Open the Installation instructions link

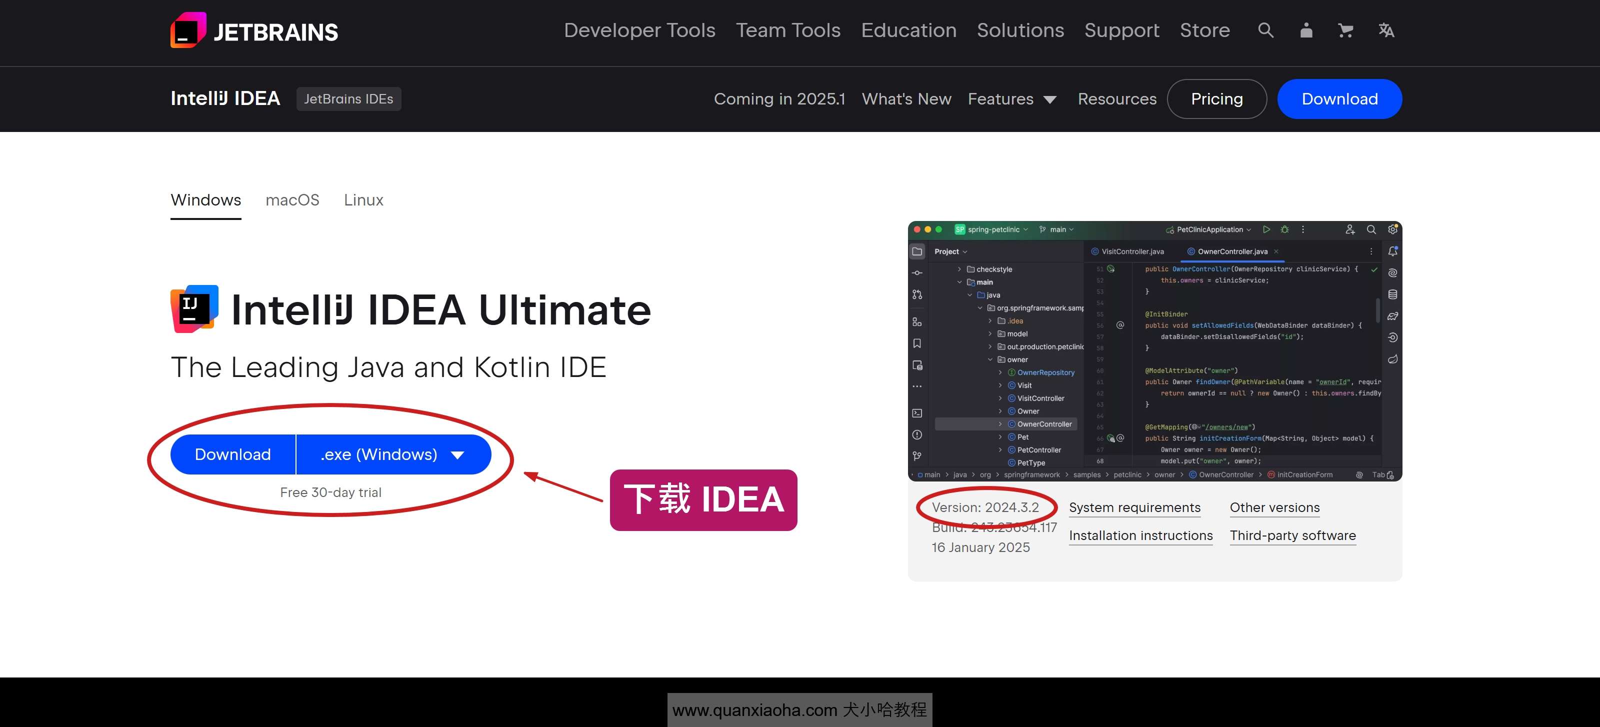[1140, 535]
